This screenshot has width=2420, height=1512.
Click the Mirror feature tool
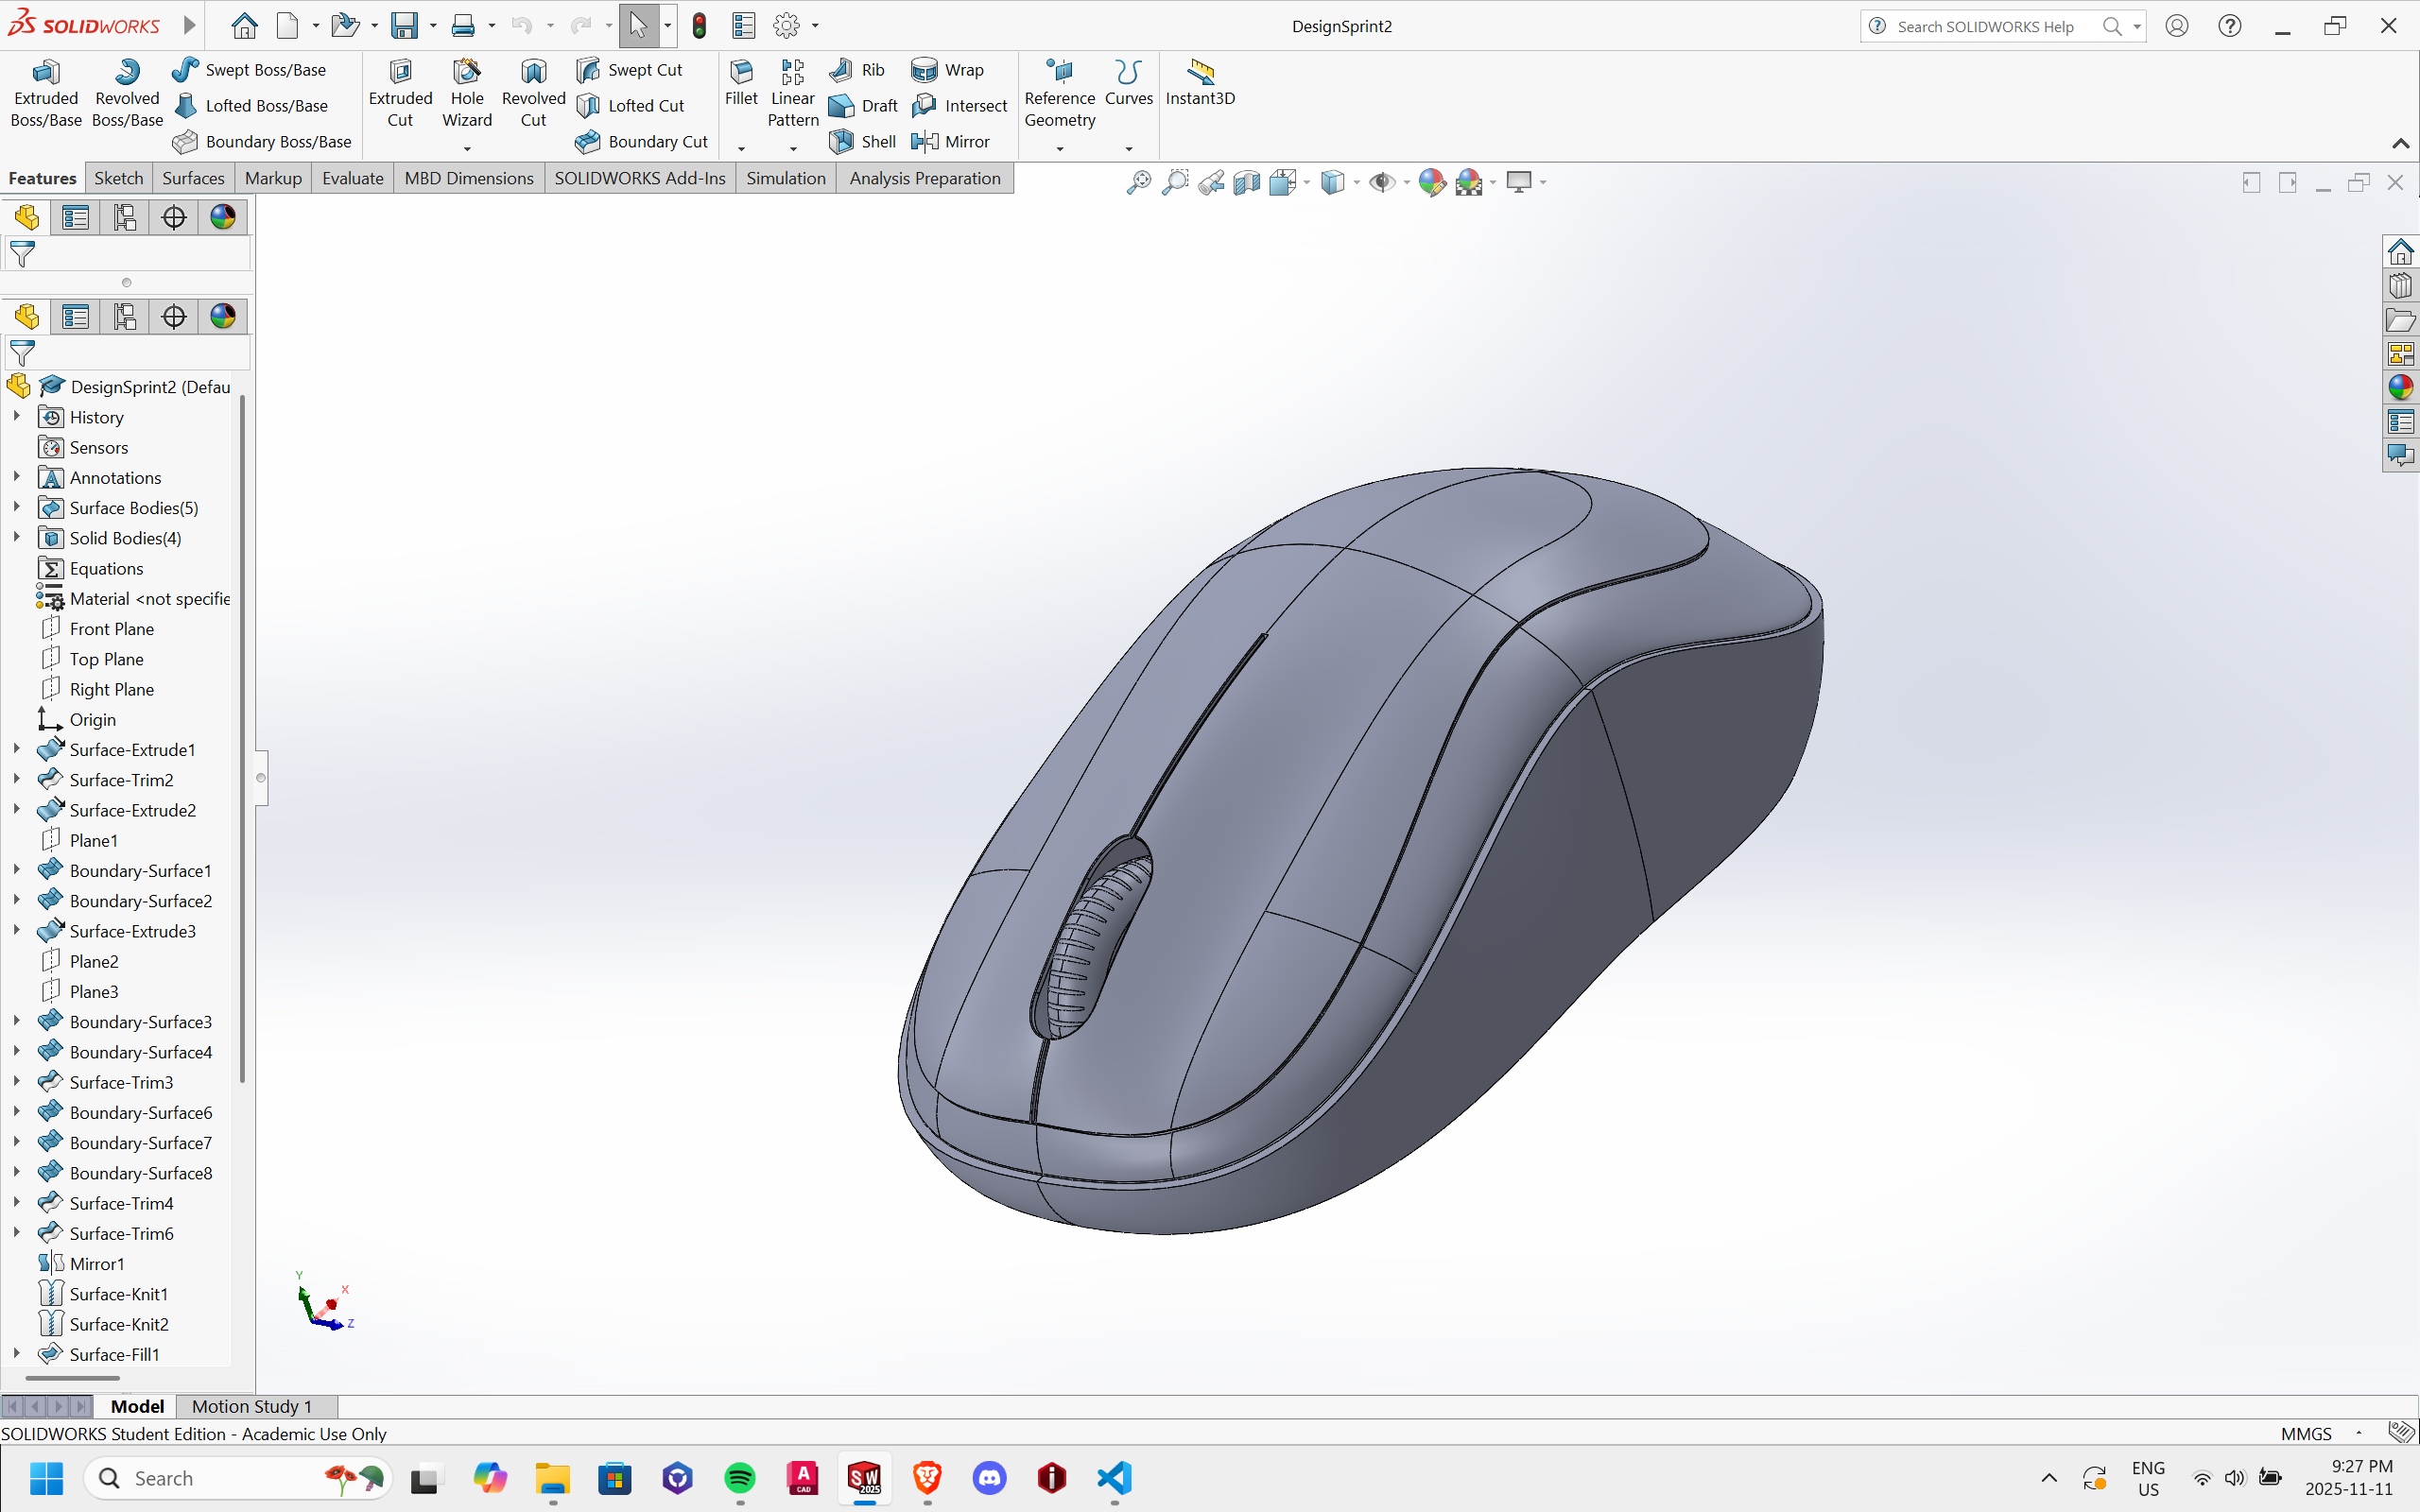tap(951, 141)
